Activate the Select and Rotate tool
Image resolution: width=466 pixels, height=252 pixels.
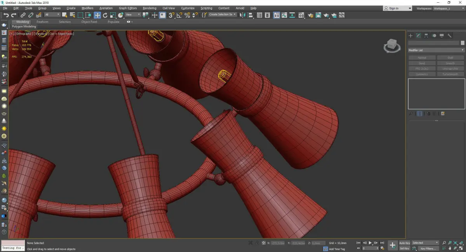click(x=105, y=15)
